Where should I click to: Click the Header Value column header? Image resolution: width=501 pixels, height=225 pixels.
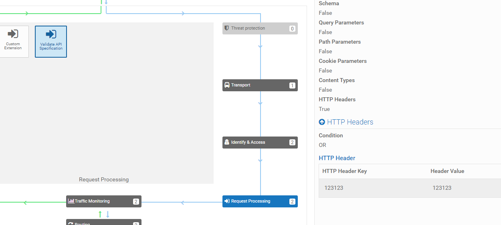tap(447, 171)
